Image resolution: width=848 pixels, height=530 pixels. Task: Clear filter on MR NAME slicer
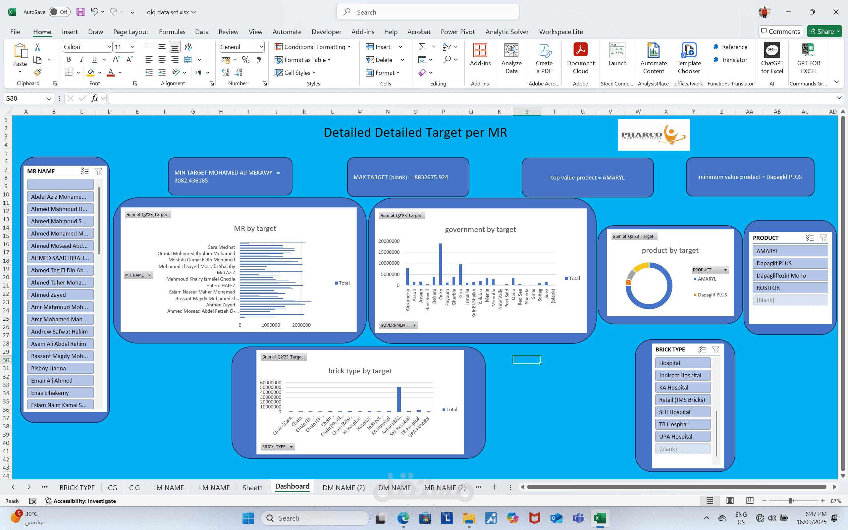click(98, 171)
